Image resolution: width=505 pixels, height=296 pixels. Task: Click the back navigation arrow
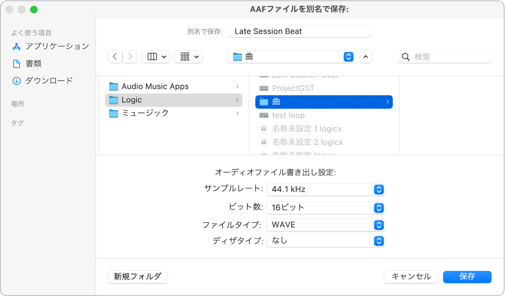click(x=115, y=56)
